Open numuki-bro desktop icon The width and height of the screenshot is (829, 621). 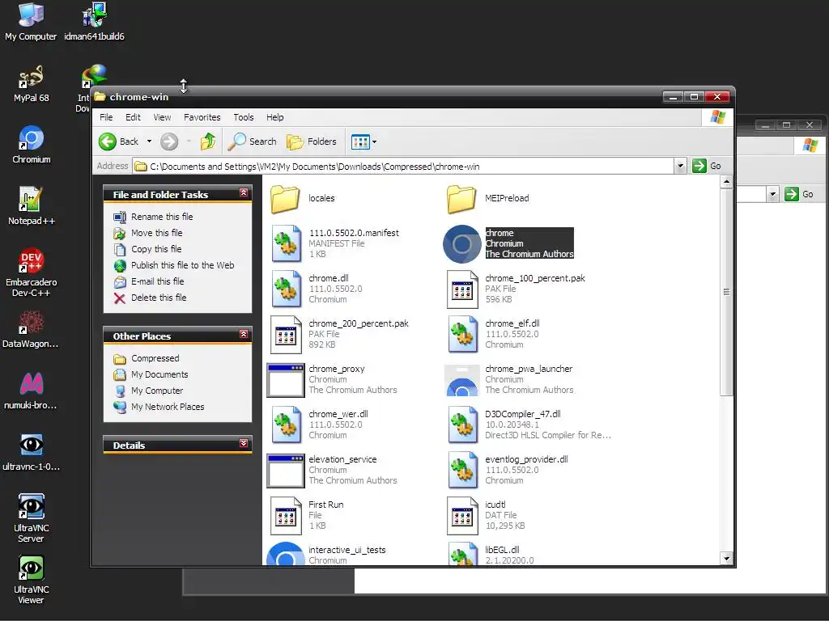point(32,391)
